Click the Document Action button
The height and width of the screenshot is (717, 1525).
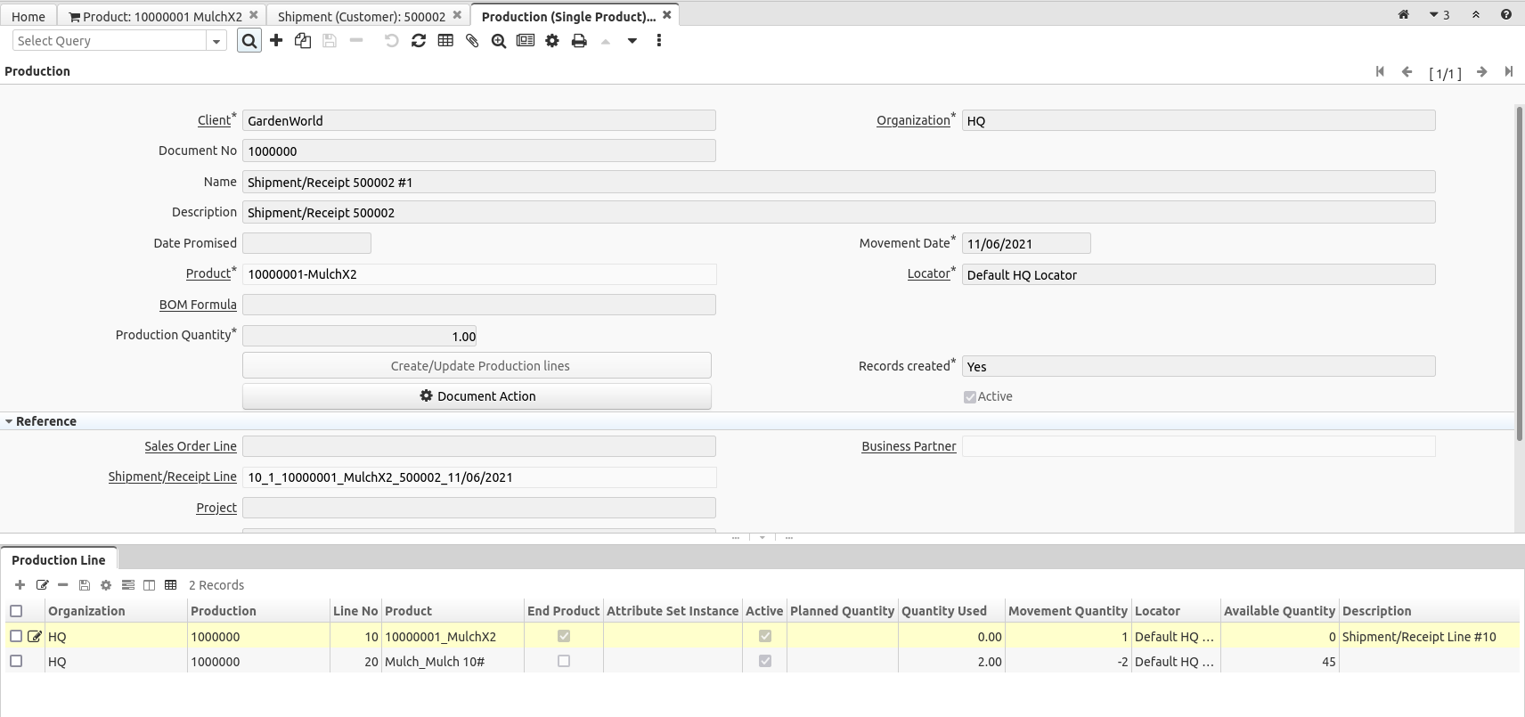pos(477,396)
